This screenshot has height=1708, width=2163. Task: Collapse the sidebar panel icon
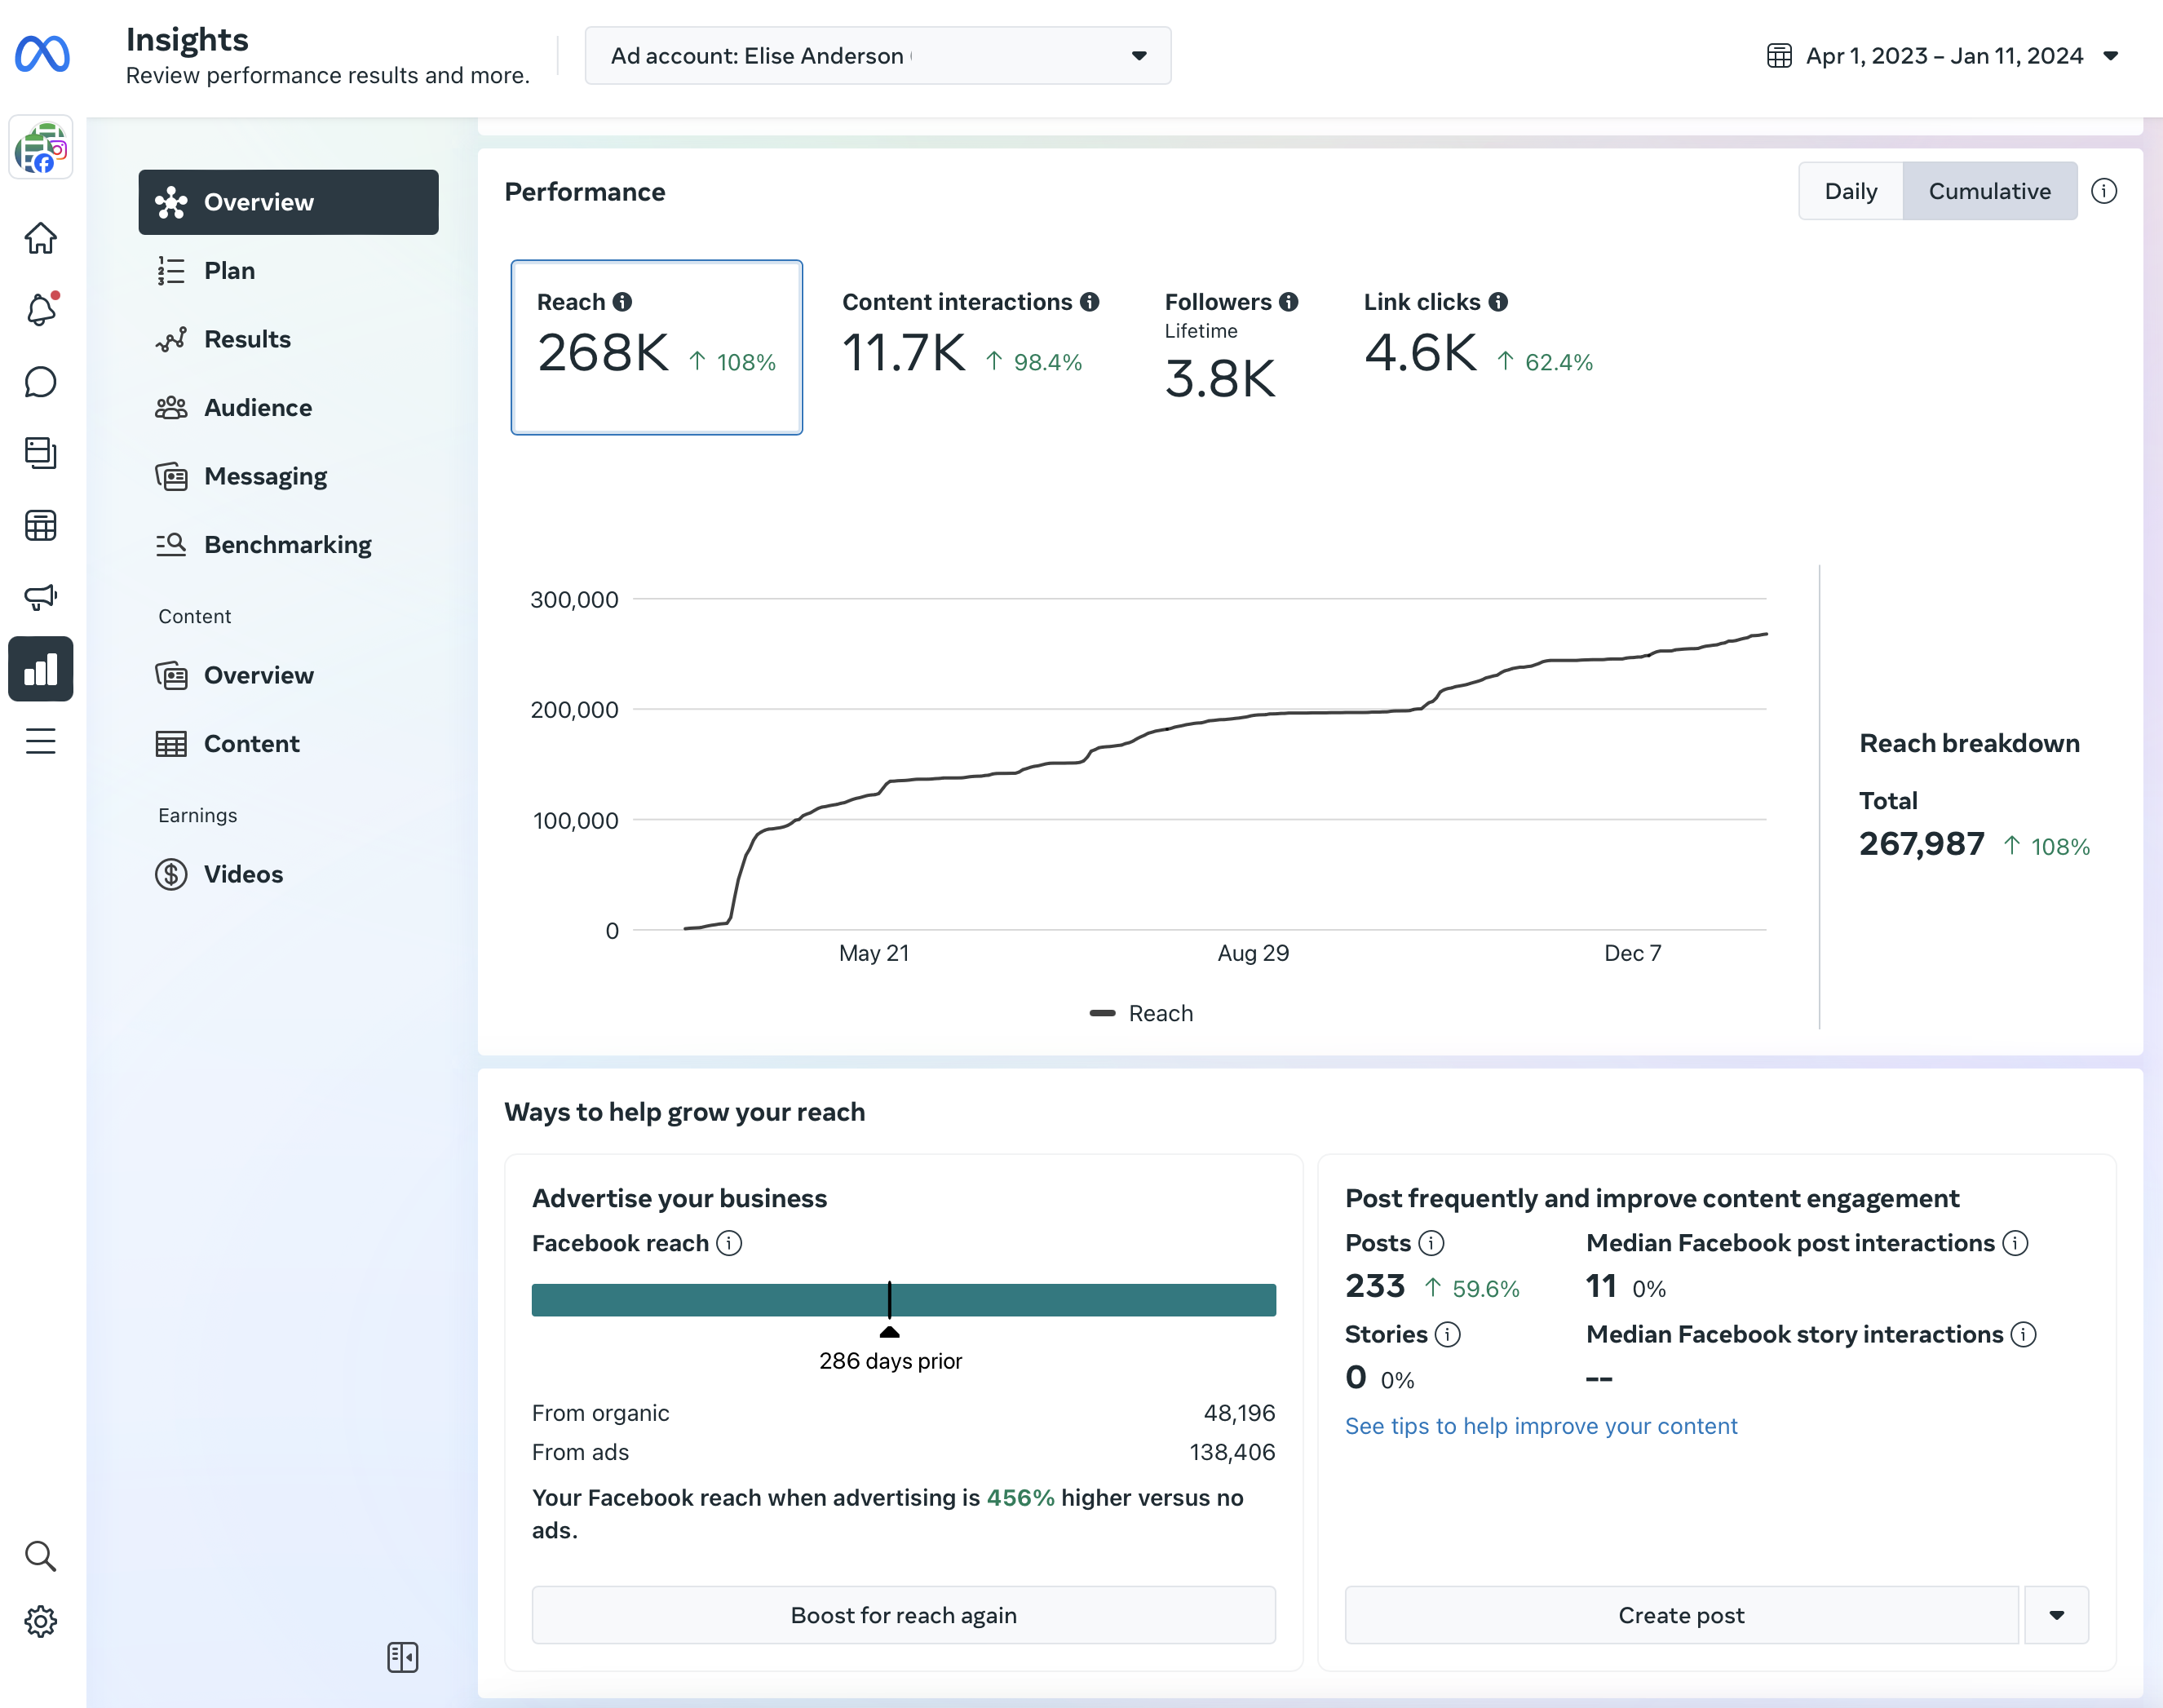[x=402, y=1657]
